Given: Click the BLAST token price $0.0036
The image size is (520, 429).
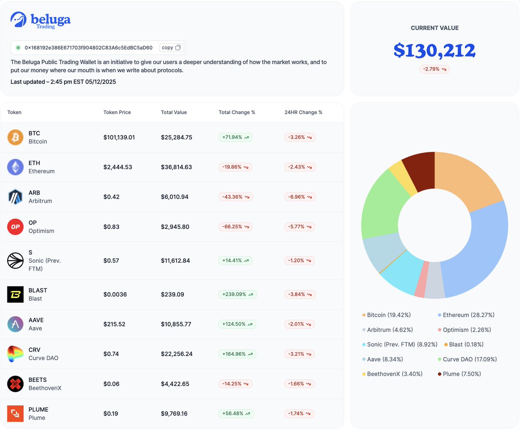Looking at the screenshot, I should (115, 294).
